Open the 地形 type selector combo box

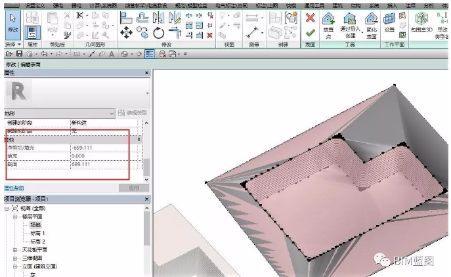coord(60,114)
